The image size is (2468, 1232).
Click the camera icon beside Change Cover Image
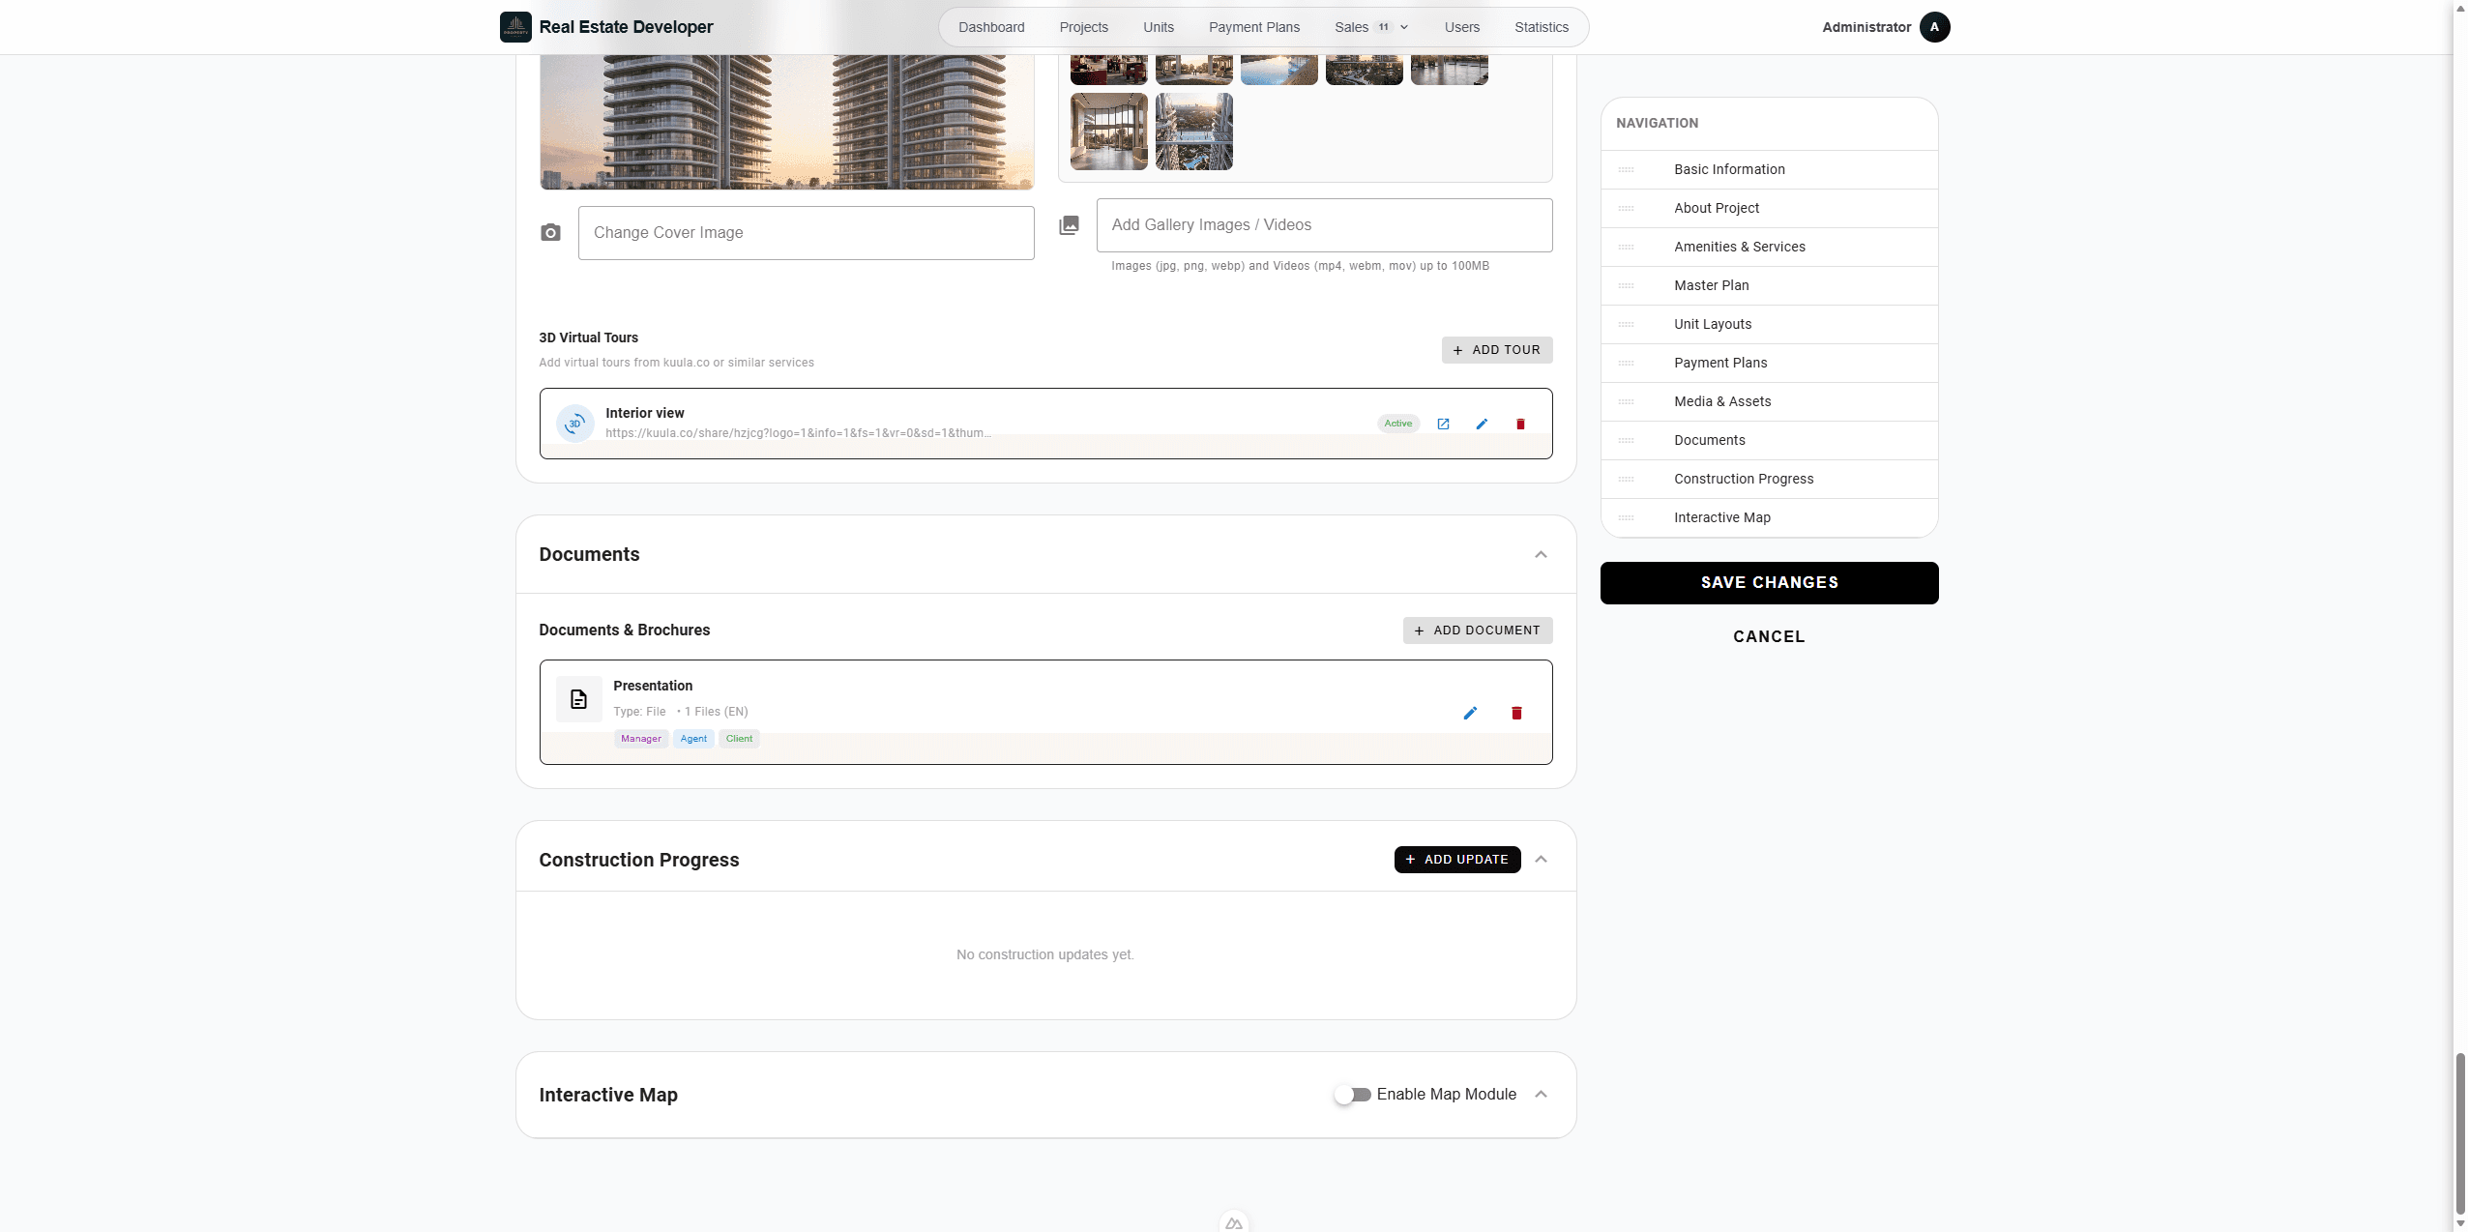coord(550,232)
